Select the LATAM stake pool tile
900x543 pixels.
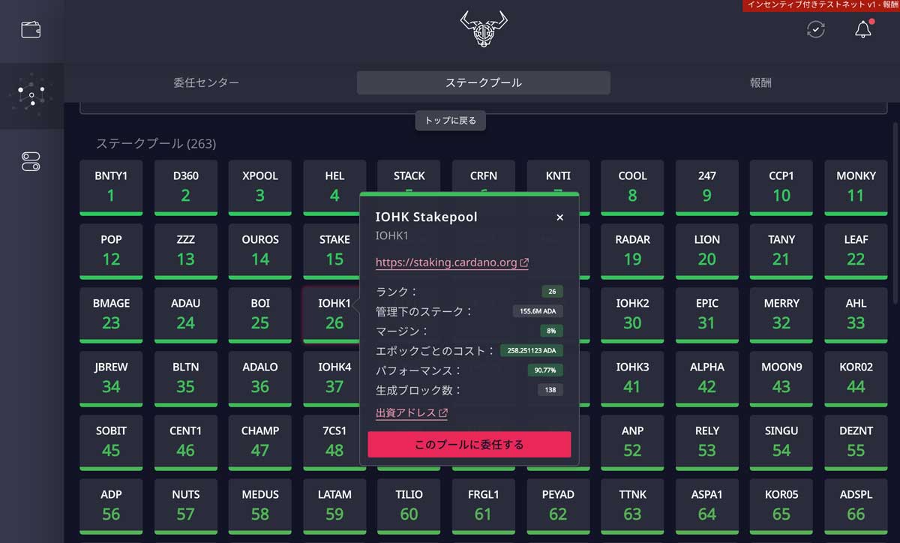coord(334,506)
